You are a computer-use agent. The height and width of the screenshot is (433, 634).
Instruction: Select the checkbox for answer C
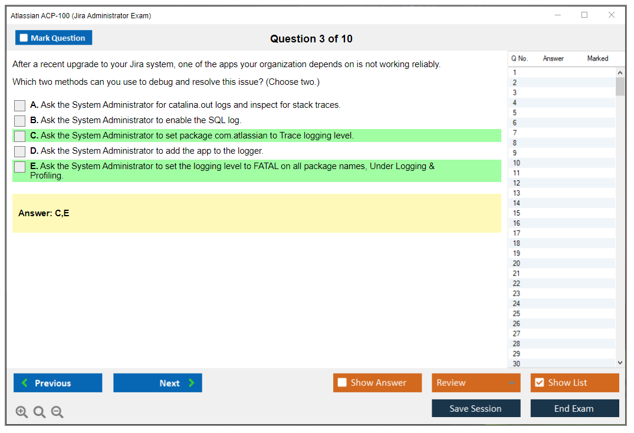tap(19, 136)
